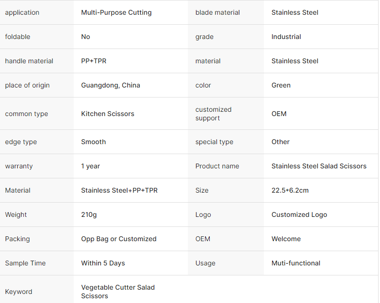Select the 'blade material' label cell
380x303 pixels.
217,12
